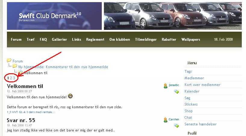Click jonasbc's user avatar icon
246x136 pixels.
[x=165, y=86]
